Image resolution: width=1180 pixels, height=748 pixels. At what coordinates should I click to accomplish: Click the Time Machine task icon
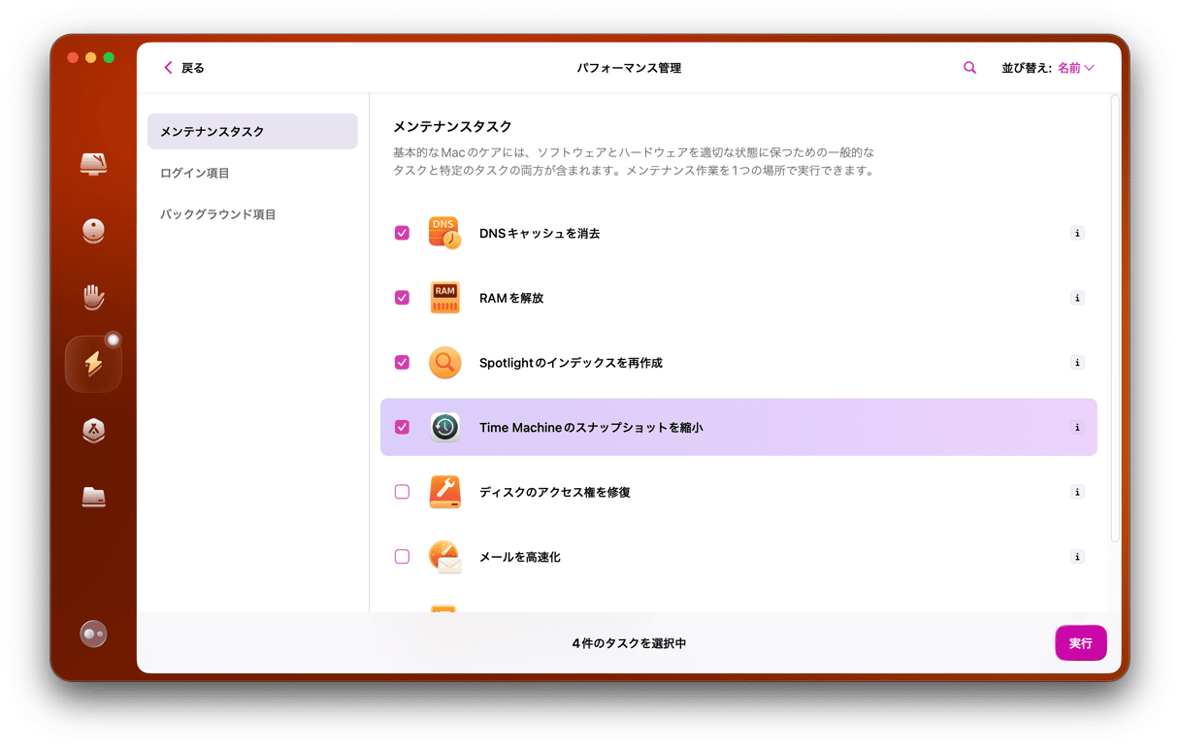444,427
